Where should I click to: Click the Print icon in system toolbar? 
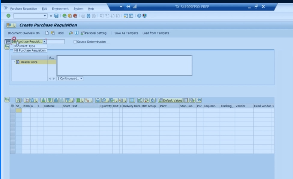pos(83,16)
